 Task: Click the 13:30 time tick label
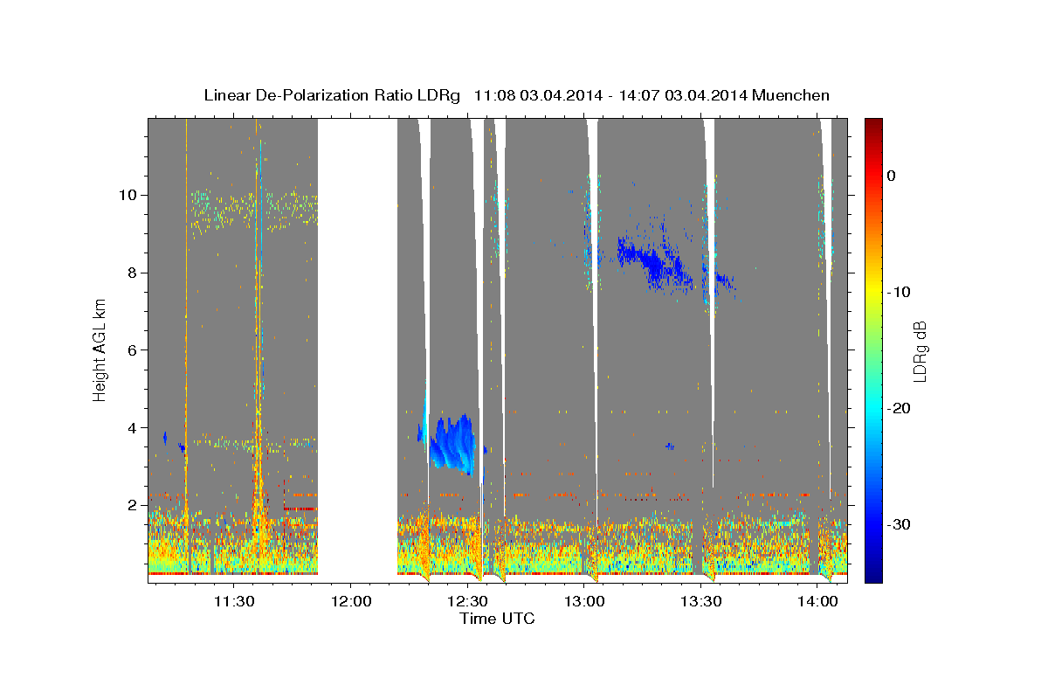[700, 601]
